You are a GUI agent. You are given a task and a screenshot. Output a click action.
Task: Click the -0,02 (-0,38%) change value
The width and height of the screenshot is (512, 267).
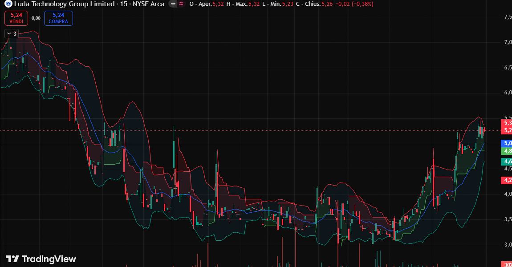click(x=354, y=4)
